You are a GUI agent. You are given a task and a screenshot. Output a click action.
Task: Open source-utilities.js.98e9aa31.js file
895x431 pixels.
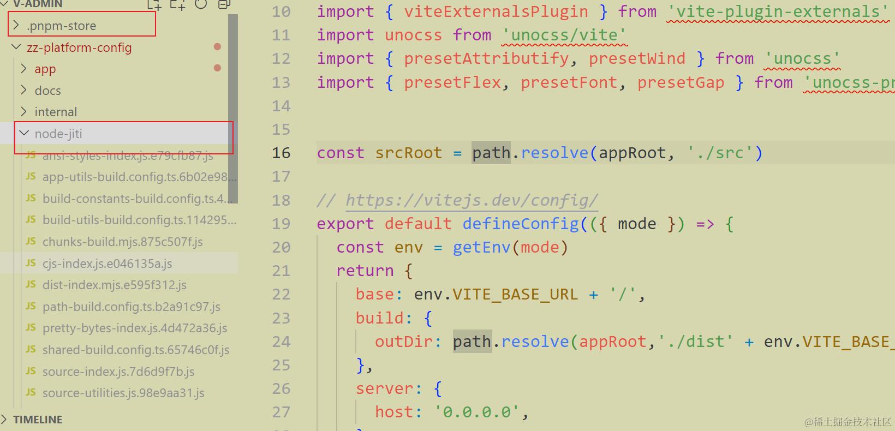pos(123,393)
